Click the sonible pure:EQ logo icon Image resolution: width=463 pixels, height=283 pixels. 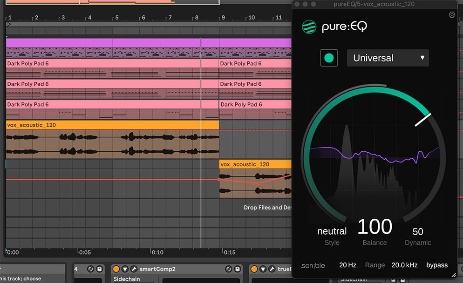pyautogui.click(x=309, y=27)
